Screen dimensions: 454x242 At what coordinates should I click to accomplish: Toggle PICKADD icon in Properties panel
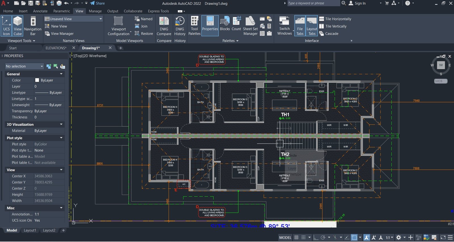(49, 66)
